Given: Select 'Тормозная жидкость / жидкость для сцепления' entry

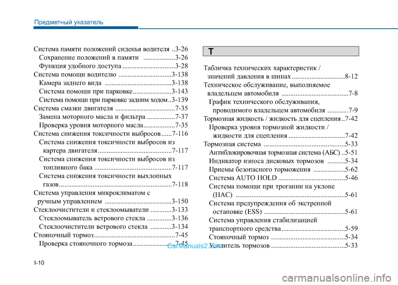Looking at the screenshot, I should coord(281,118).
